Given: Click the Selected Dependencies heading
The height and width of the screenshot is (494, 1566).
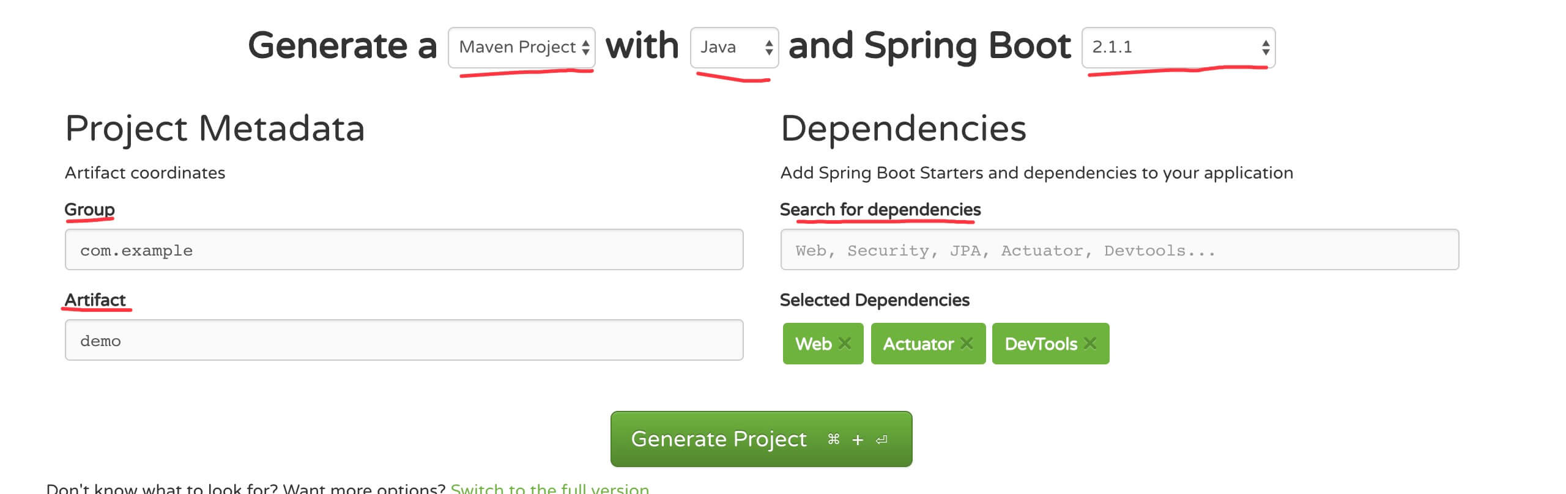Looking at the screenshot, I should point(874,300).
